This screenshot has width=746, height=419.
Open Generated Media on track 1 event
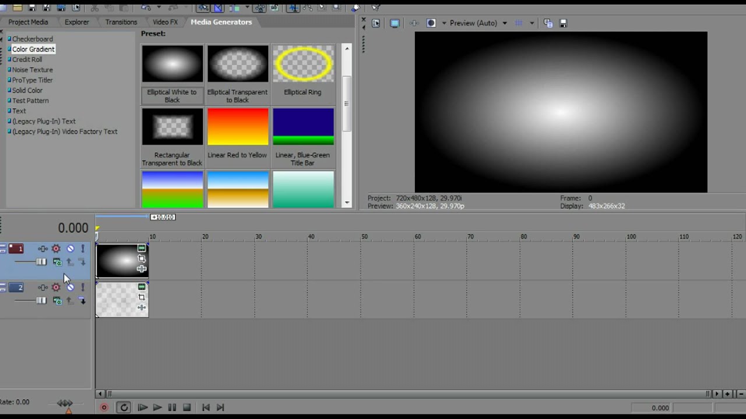[142, 248]
